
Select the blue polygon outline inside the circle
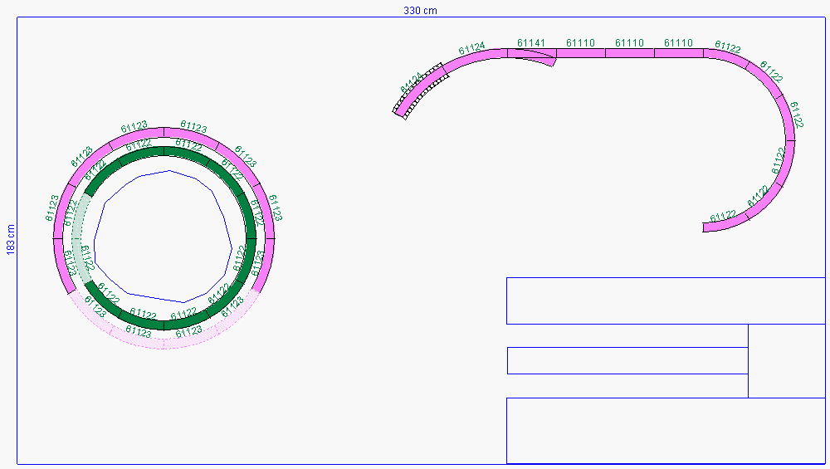pyautogui.click(x=163, y=237)
